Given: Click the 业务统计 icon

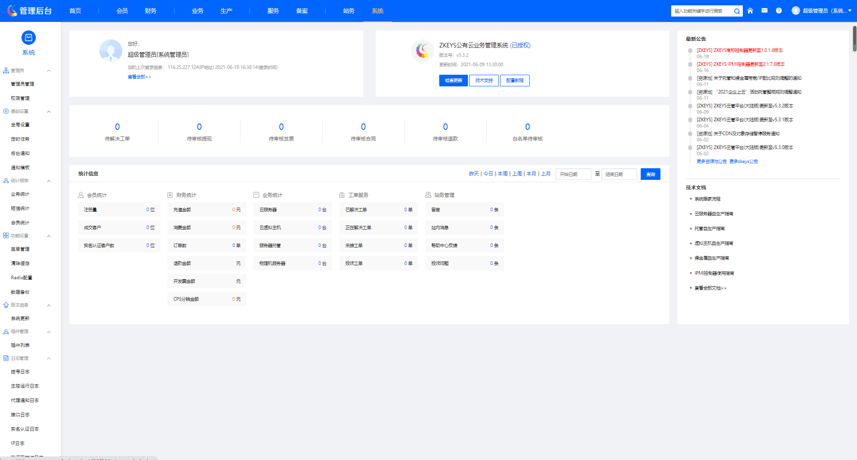Looking at the screenshot, I should click(x=257, y=195).
